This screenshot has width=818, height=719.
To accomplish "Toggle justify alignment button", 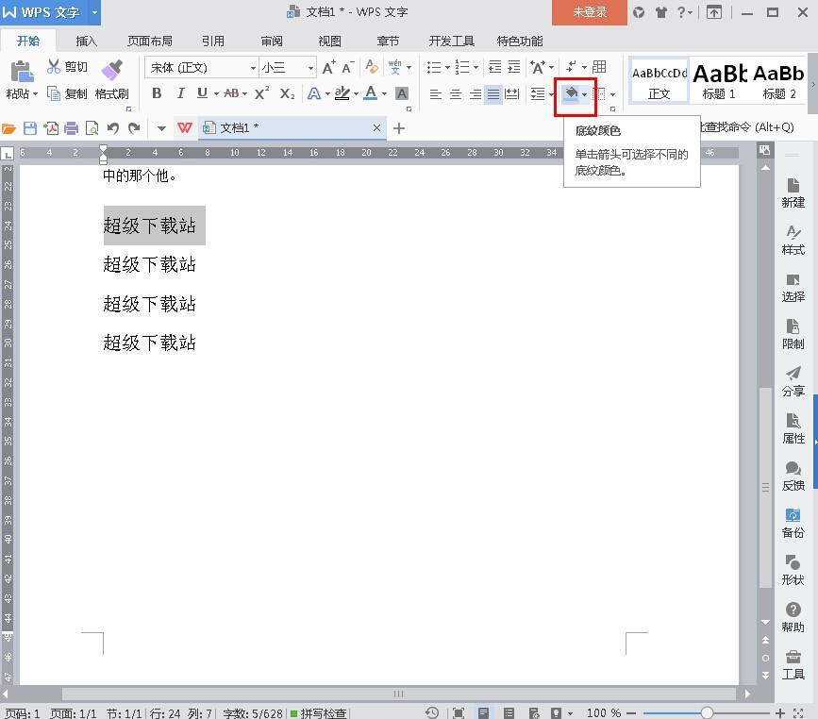I will (493, 94).
